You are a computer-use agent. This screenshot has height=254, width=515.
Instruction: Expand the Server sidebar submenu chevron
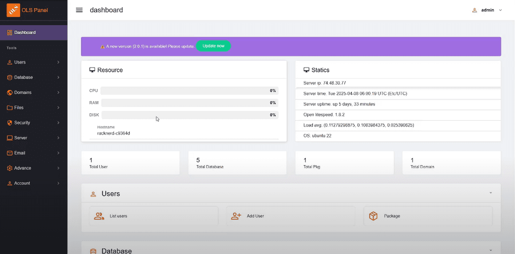pyautogui.click(x=58, y=138)
